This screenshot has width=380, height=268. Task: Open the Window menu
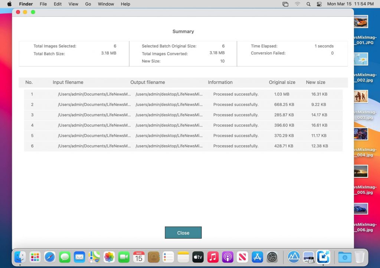[106, 4]
